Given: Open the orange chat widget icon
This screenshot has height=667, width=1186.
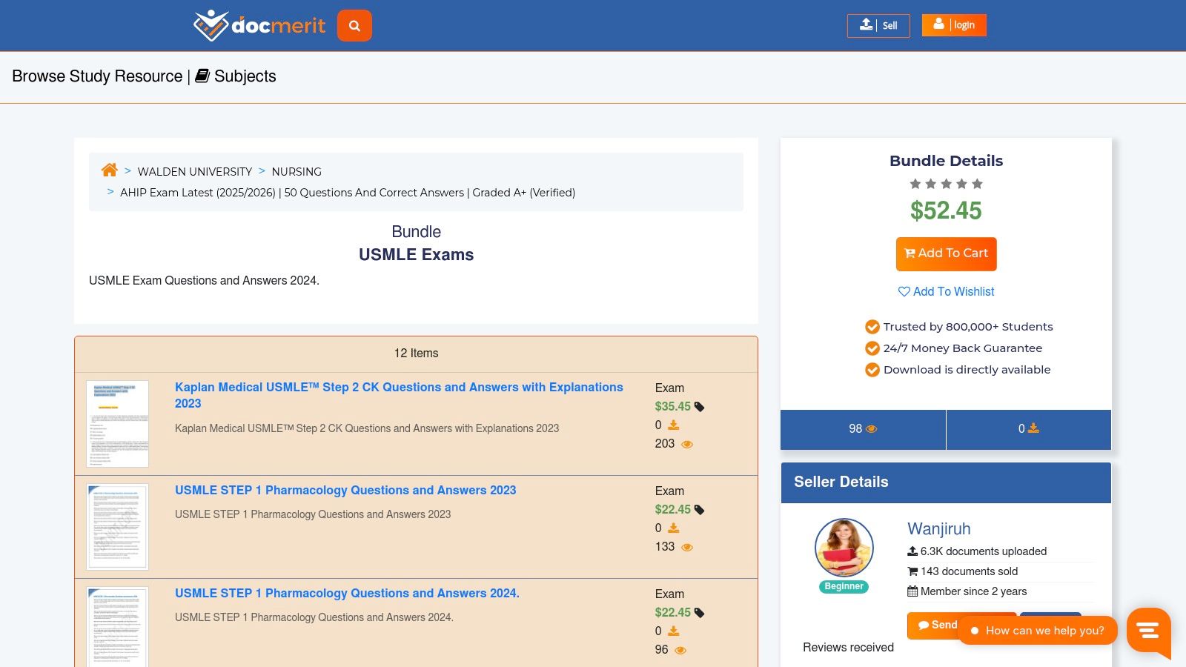Looking at the screenshot, I should tap(1148, 631).
